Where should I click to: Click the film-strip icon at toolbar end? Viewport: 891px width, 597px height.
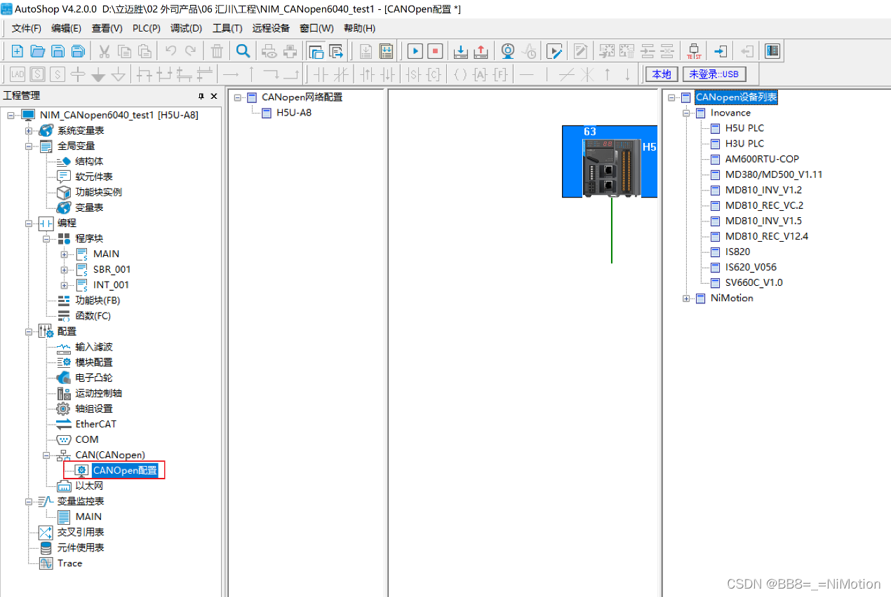point(772,51)
